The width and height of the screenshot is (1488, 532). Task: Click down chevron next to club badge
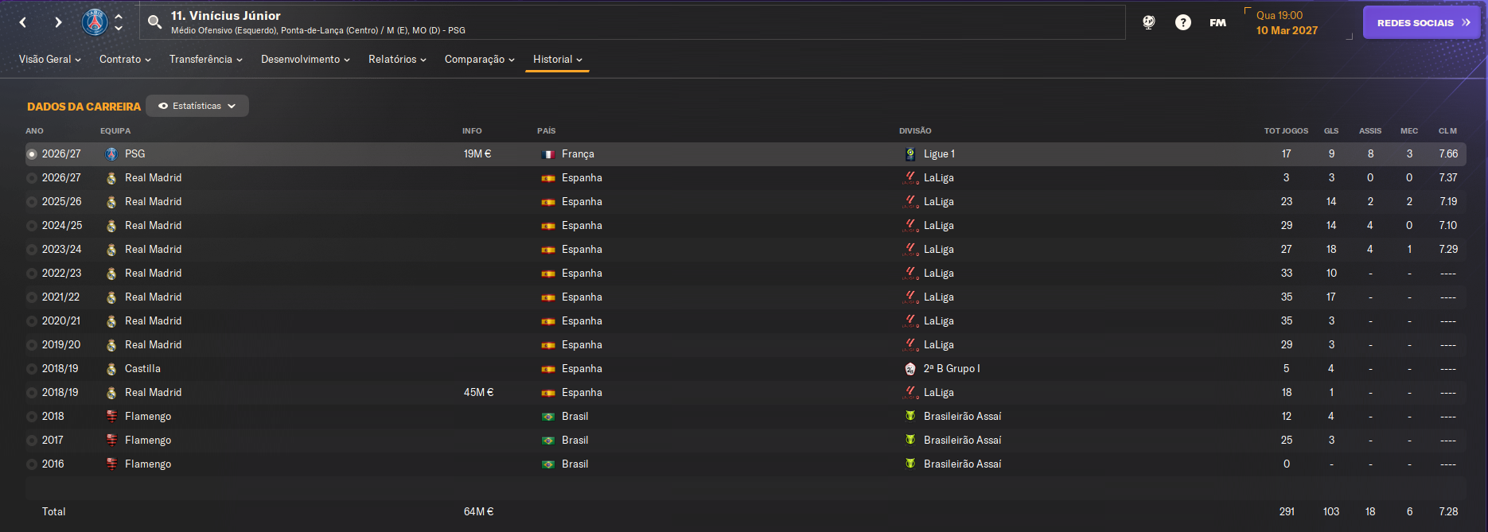[x=119, y=29]
